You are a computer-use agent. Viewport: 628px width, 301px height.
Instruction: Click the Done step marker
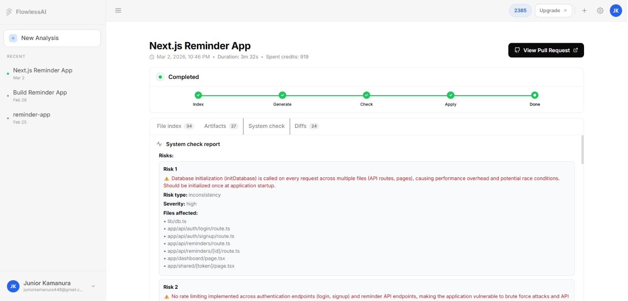(x=535, y=95)
